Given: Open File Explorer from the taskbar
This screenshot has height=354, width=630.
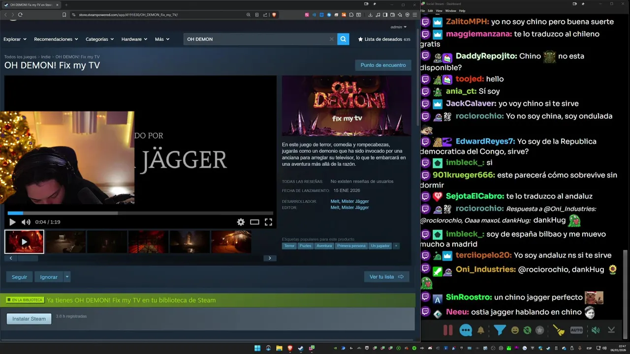Looking at the screenshot, I should tap(279, 348).
